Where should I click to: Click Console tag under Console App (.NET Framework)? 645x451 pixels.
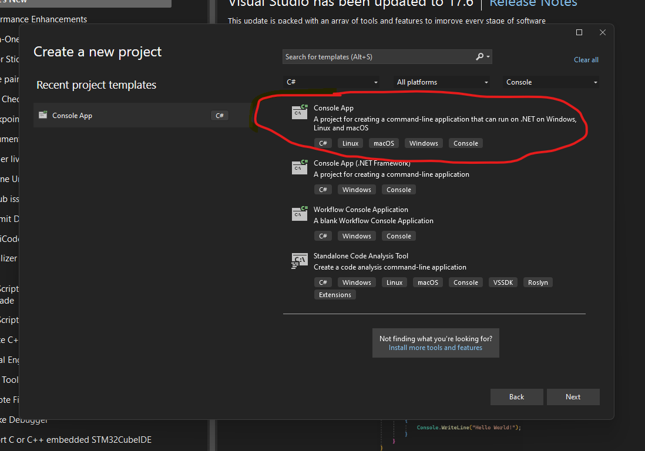click(399, 190)
